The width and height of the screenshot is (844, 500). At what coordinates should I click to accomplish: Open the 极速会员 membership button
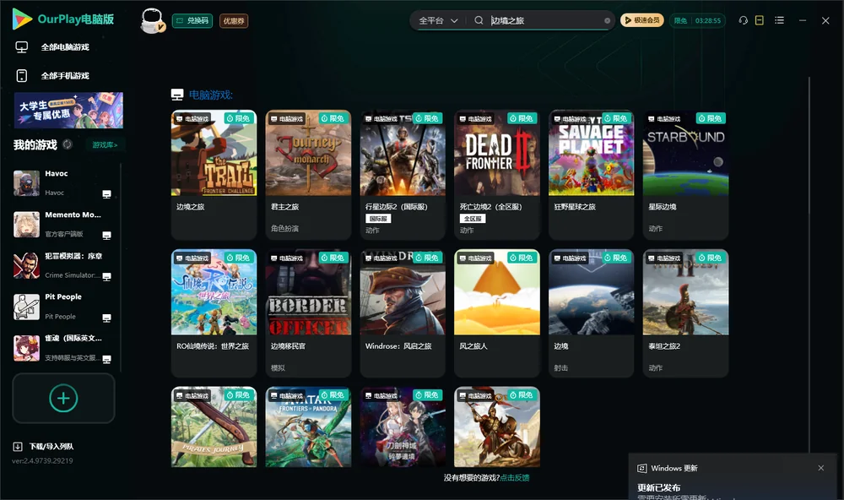point(641,20)
